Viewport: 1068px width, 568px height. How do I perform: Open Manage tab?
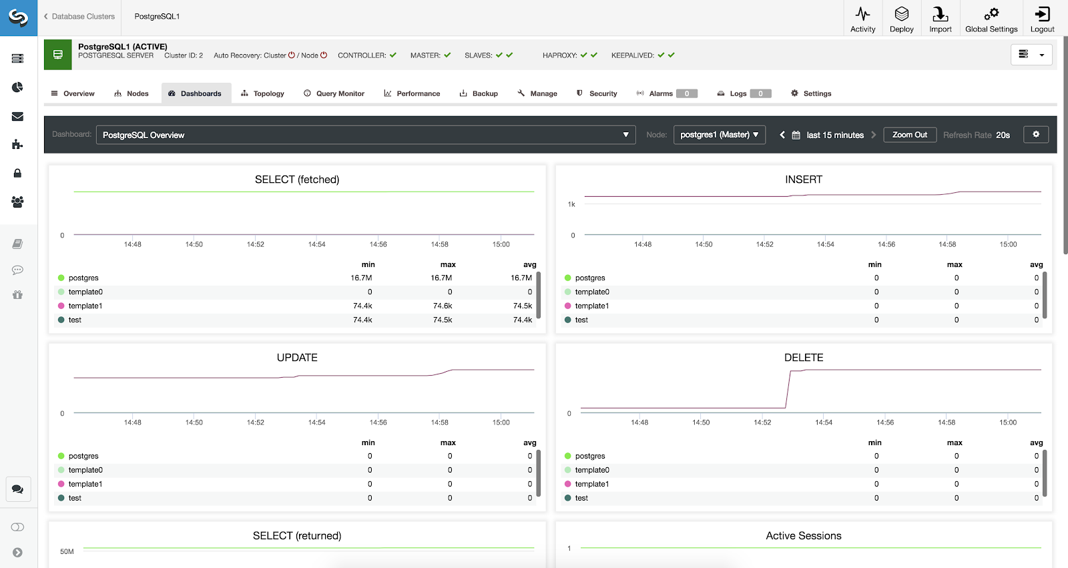[537, 93]
